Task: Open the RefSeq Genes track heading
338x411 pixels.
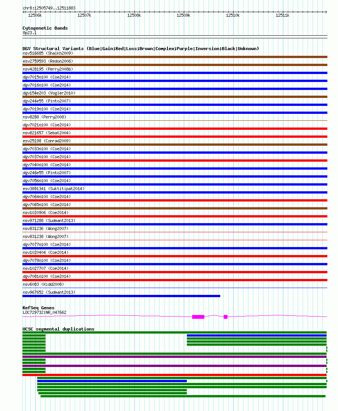Action: tap(38, 308)
